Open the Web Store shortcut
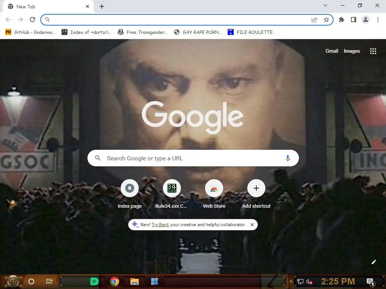The height and width of the screenshot is (289, 386). click(214, 194)
